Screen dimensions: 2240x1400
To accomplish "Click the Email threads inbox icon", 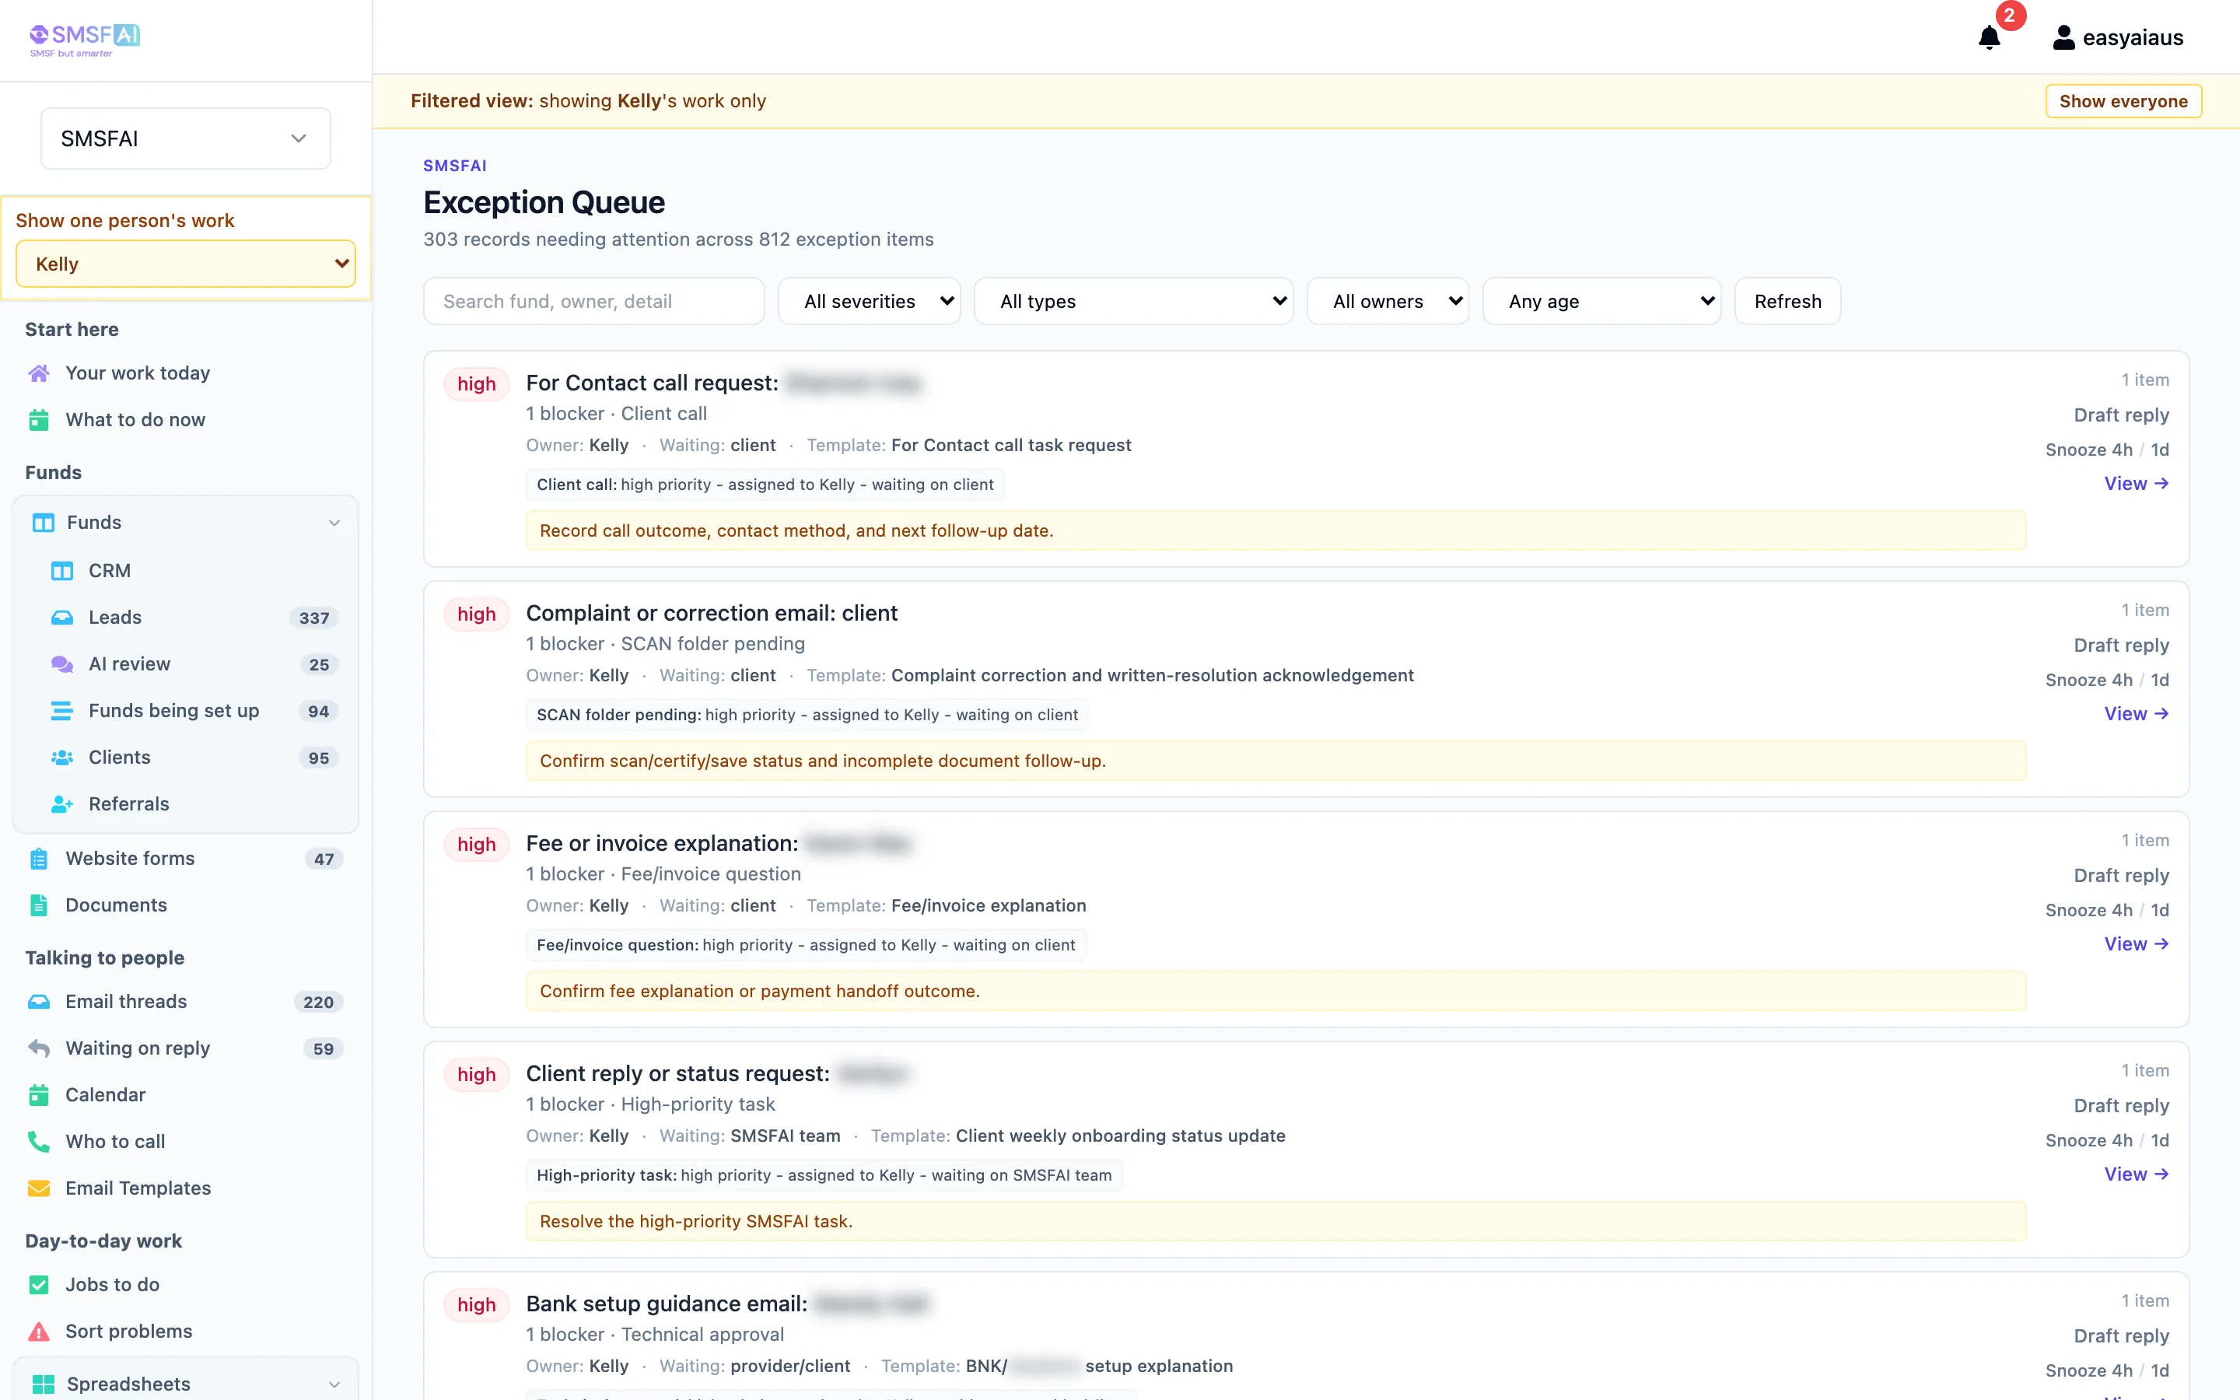I will 39,1002.
